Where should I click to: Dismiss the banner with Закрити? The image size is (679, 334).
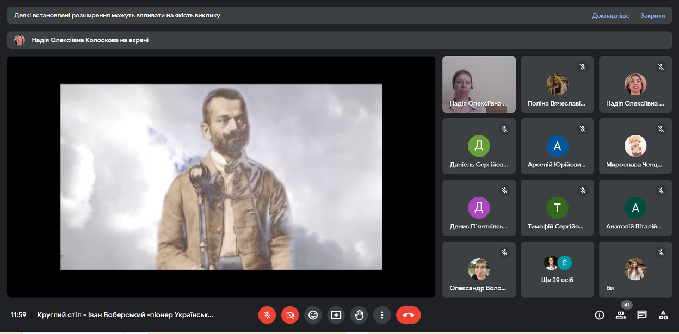(652, 16)
